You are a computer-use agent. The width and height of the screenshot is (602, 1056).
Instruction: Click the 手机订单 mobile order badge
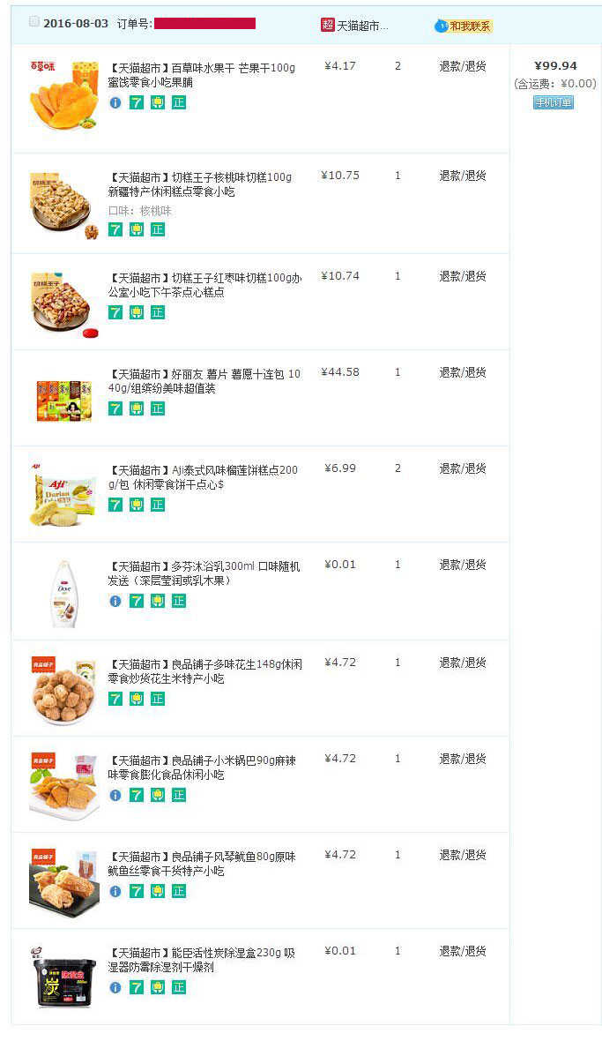(x=554, y=102)
